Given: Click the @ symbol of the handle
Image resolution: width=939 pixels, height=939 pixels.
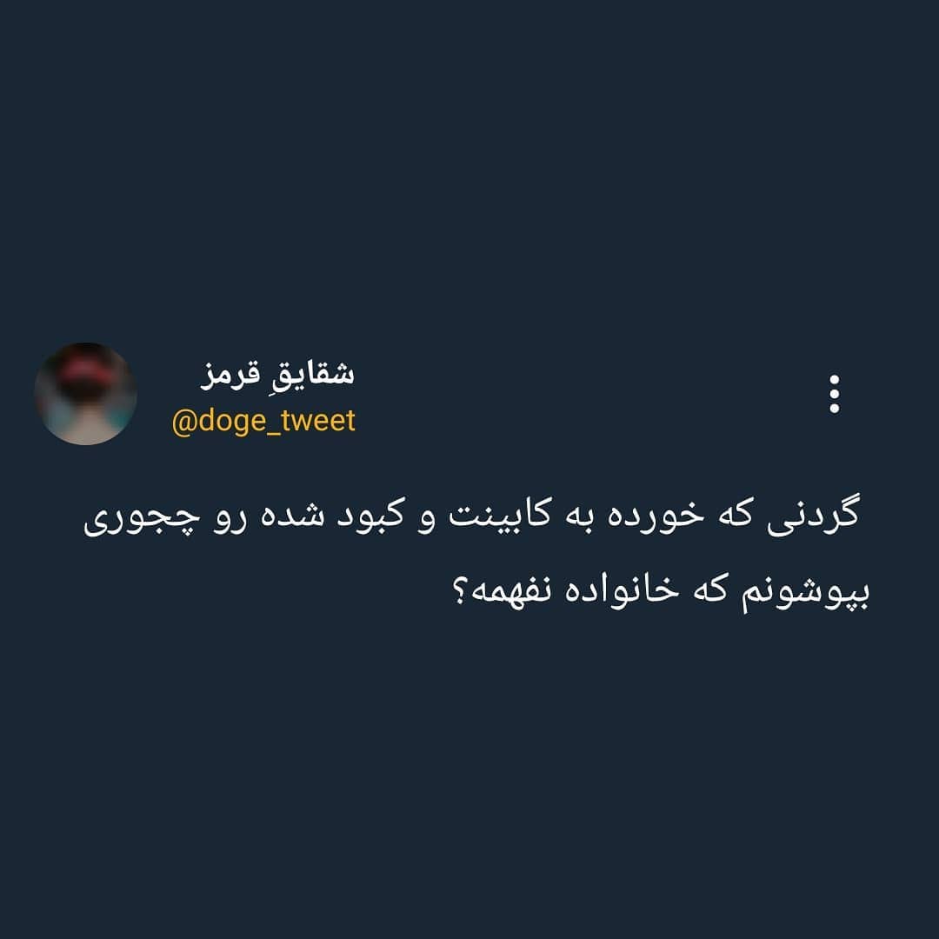Looking at the screenshot, I should pos(184,422).
